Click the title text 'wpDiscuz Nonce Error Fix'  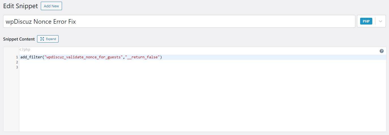pos(41,21)
